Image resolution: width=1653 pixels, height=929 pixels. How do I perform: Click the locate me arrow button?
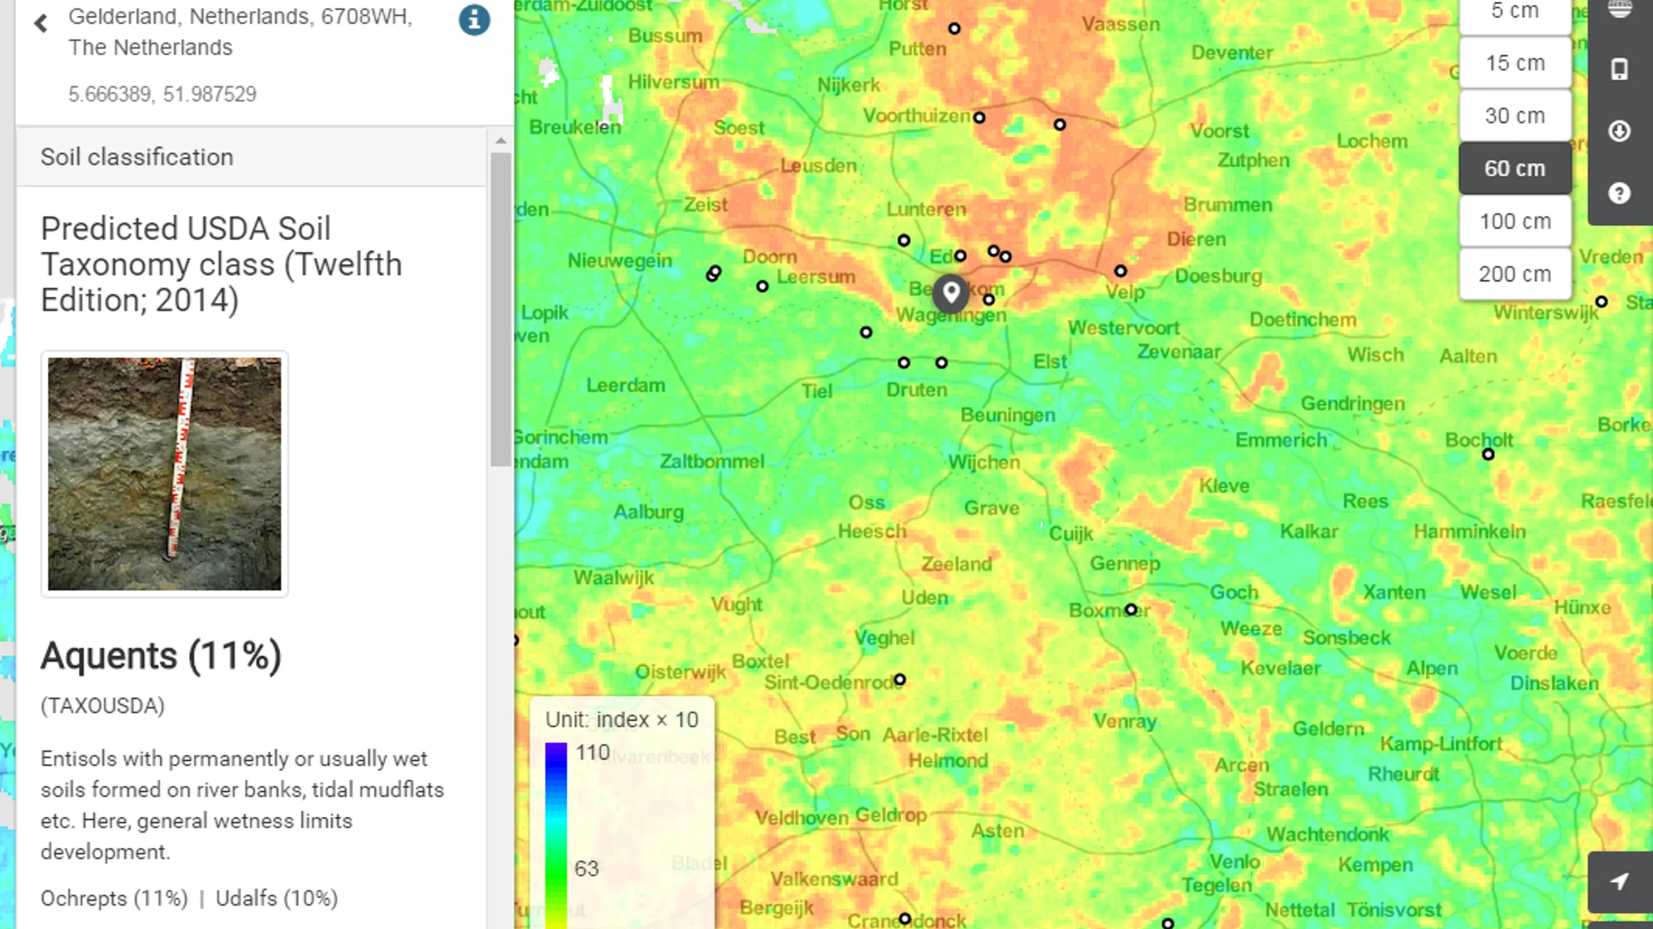(1619, 882)
